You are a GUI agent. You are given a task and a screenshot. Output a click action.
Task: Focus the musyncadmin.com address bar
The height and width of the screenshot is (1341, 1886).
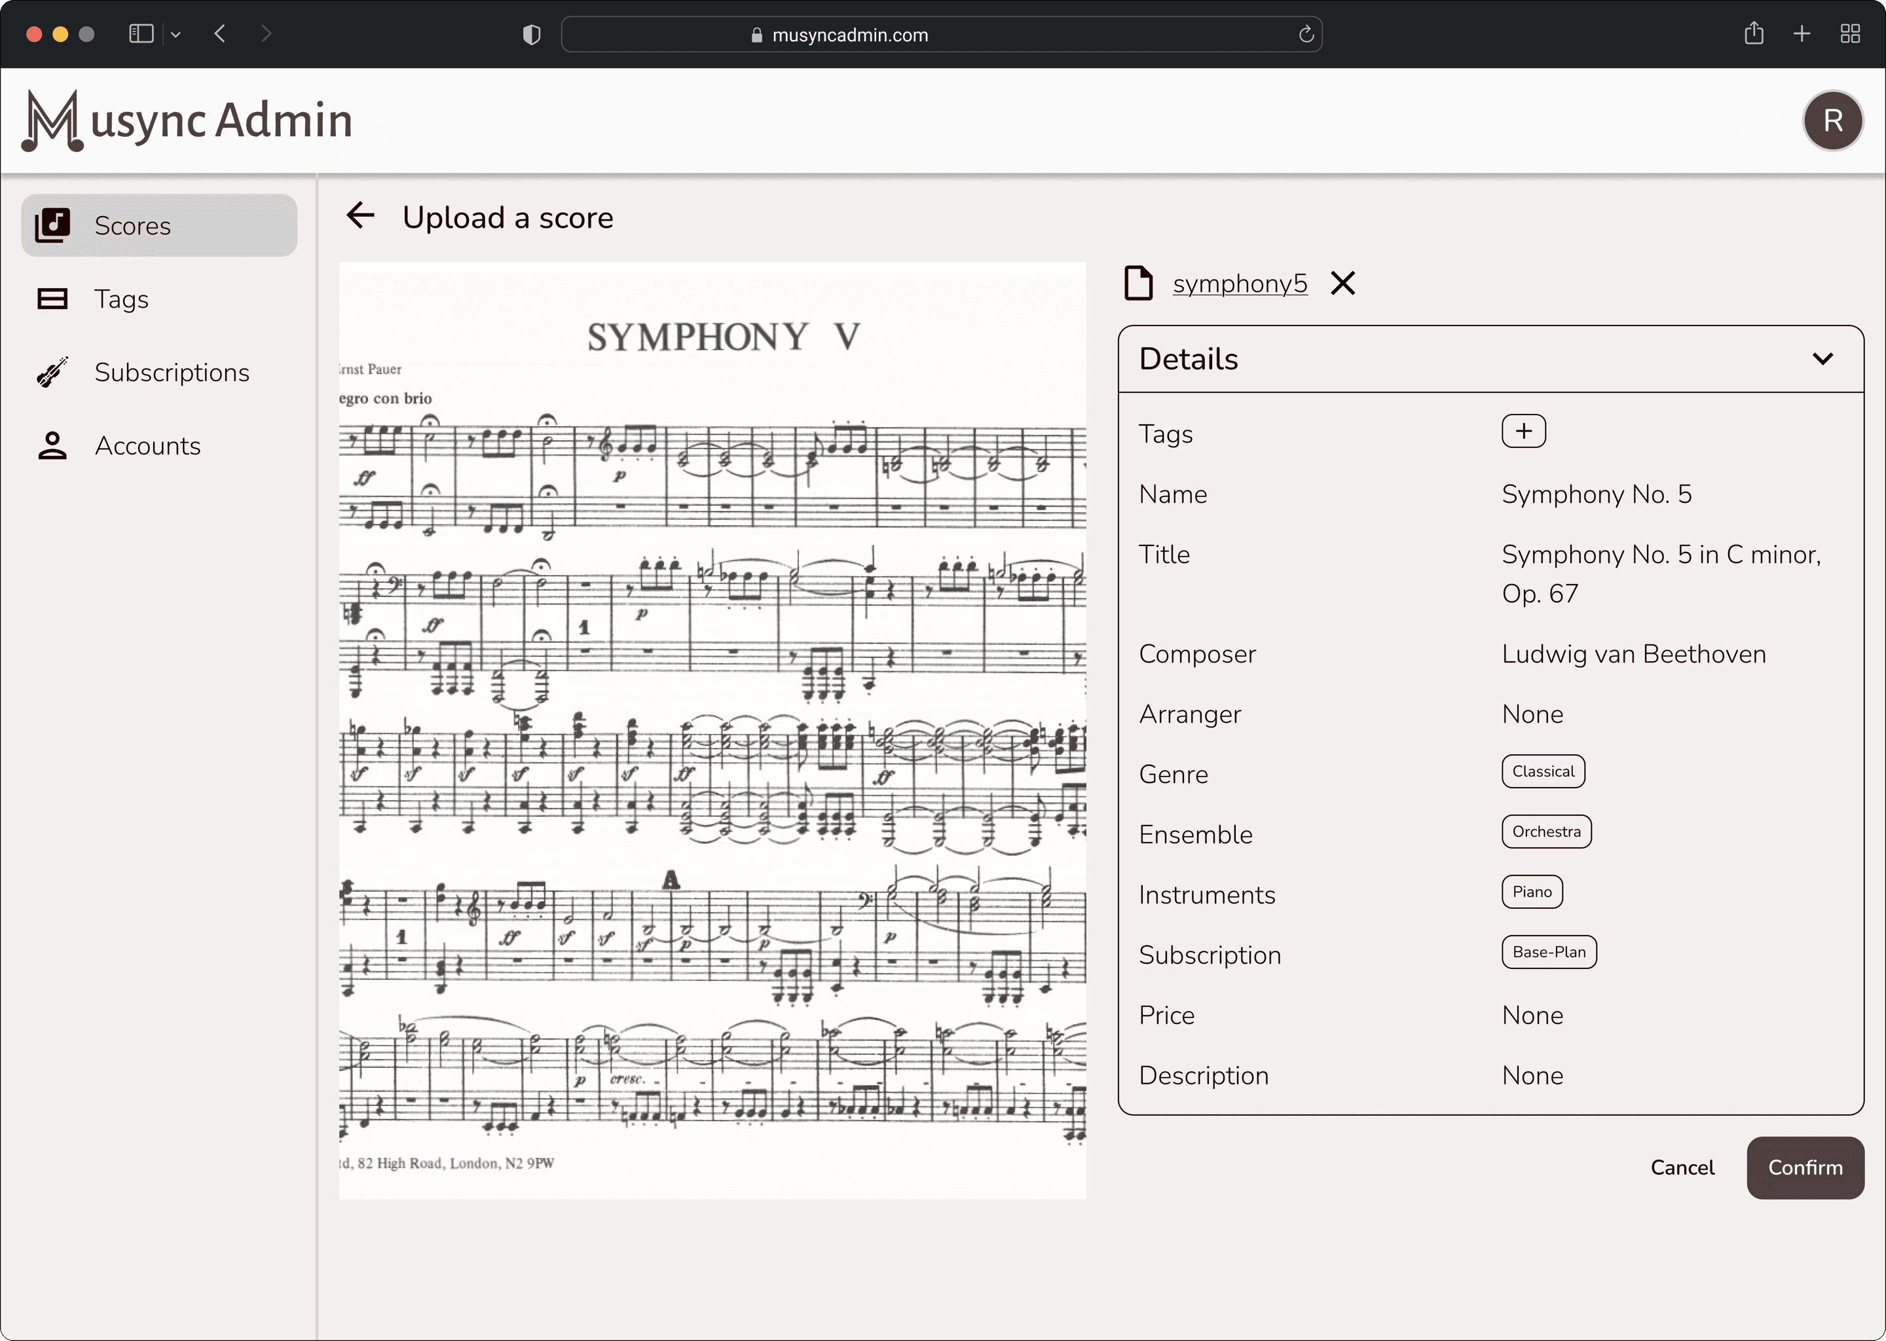941,35
